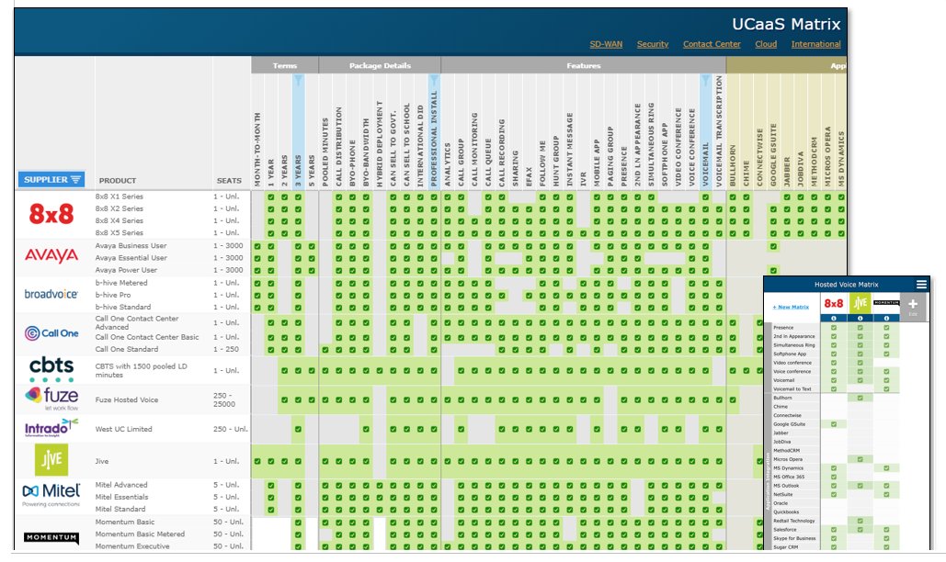Select the Package Details column group header
The height and width of the screenshot is (562, 946).
[380, 65]
